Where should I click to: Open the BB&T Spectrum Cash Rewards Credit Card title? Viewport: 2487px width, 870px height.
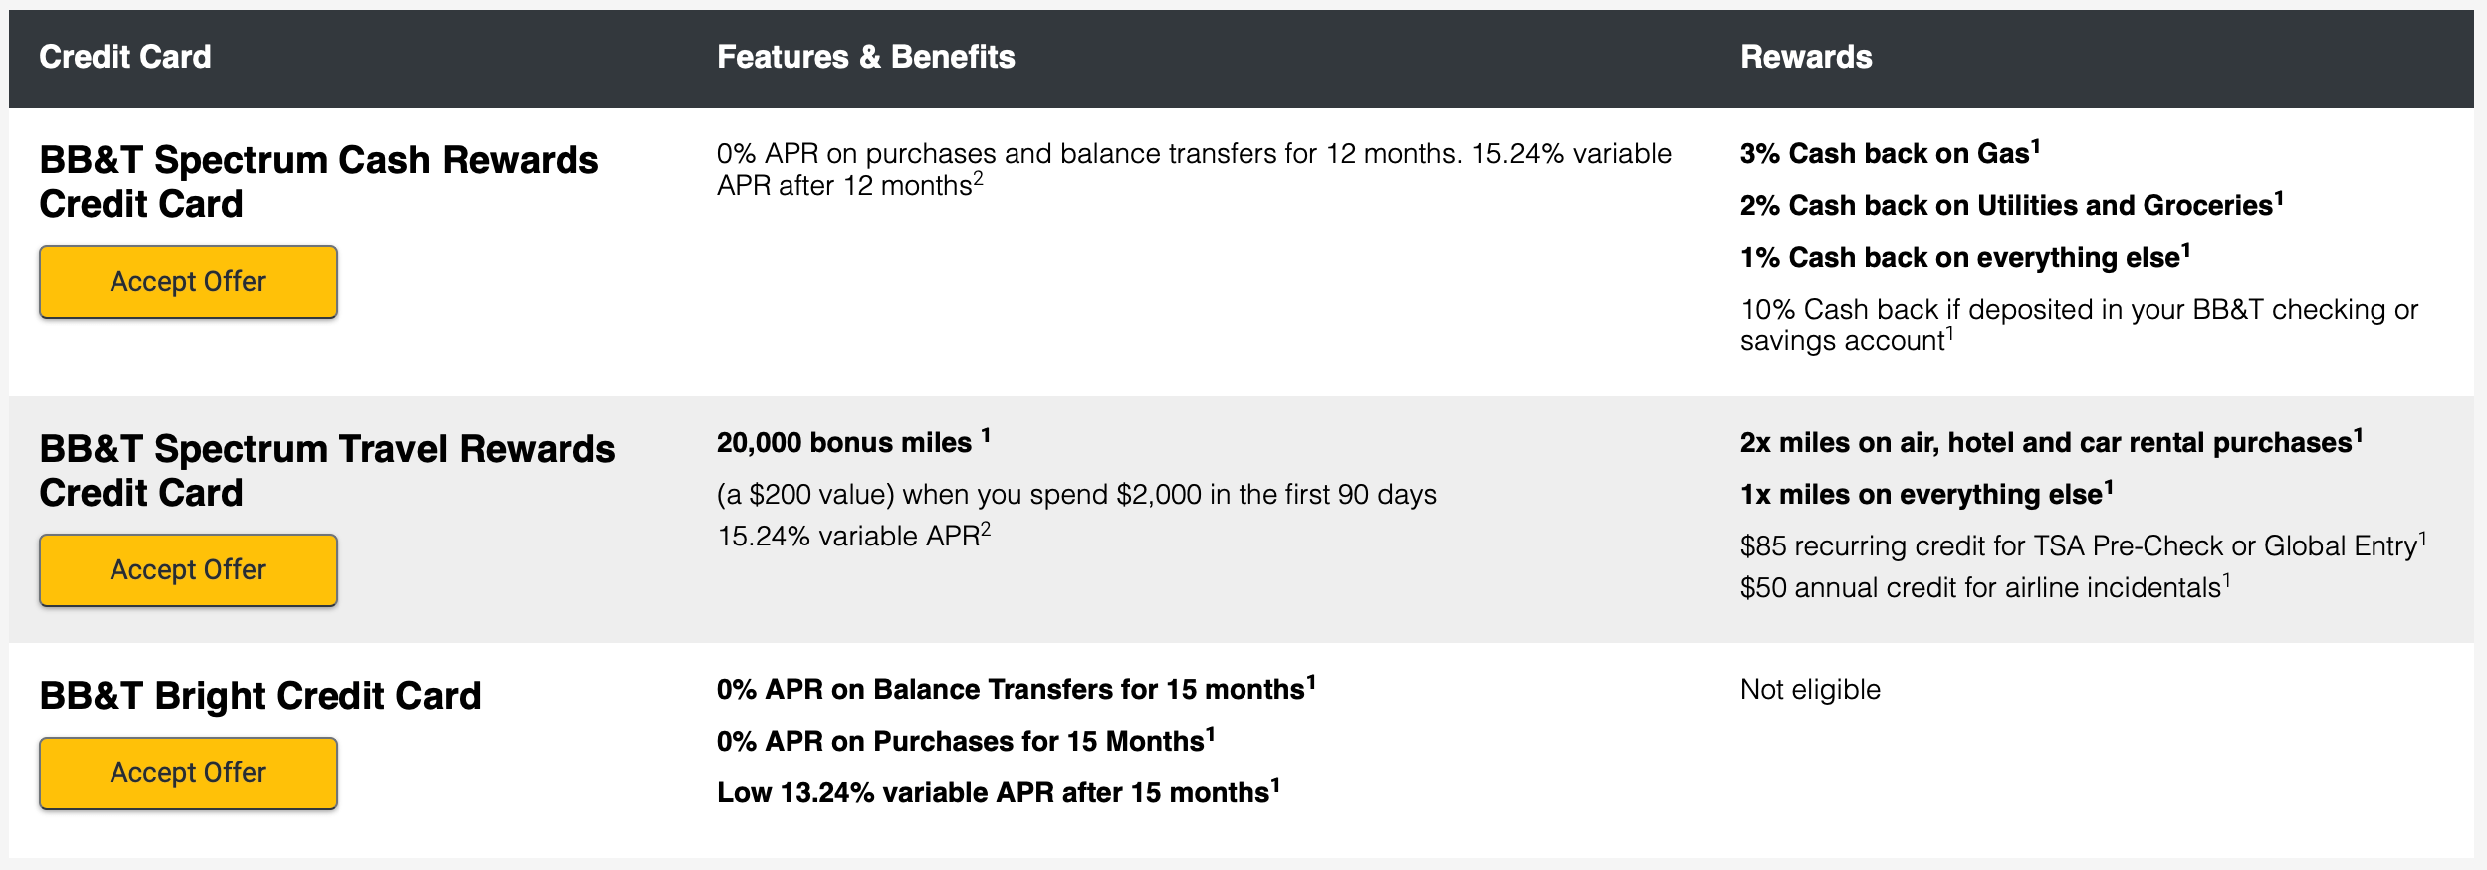click(319, 181)
